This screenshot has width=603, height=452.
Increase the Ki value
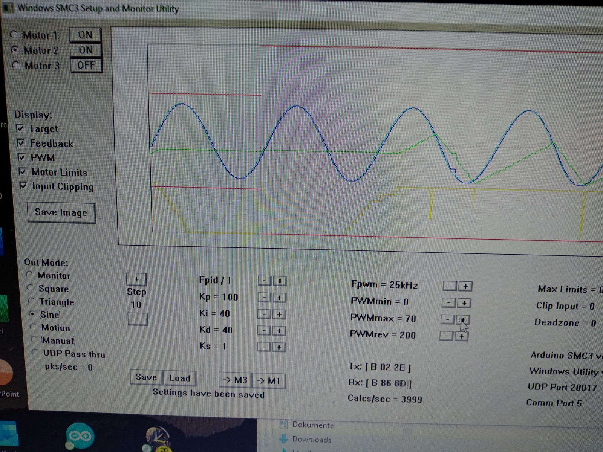(279, 314)
